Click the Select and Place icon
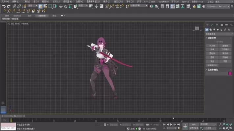Image resolution: width=234 pixels, height=131 pixels. [x=75, y=6]
